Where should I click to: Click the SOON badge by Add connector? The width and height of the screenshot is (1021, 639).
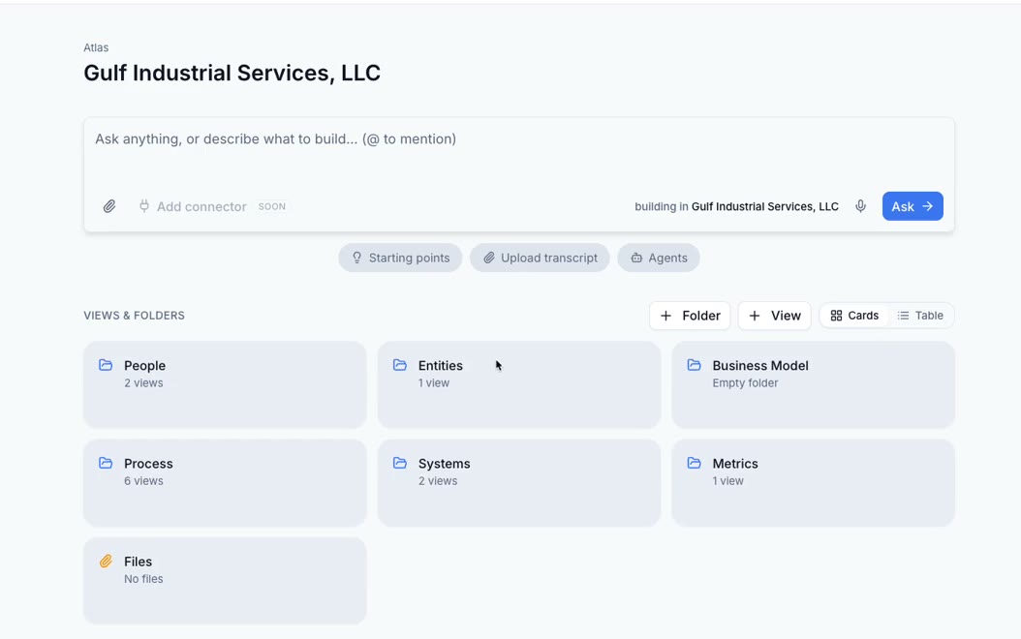click(x=272, y=206)
